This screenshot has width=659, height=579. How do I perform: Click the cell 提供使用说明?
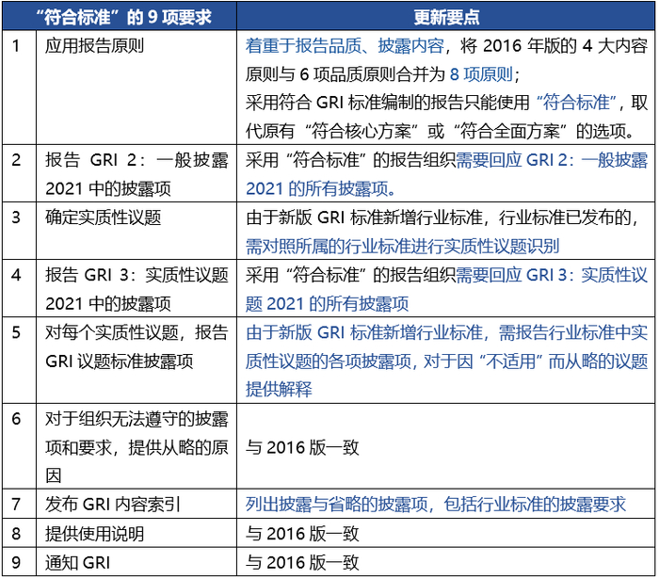[x=137, y=533]
